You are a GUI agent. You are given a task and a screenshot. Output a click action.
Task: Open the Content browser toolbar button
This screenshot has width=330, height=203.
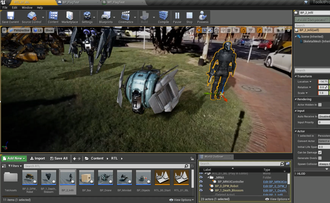(x=53, y=17)
